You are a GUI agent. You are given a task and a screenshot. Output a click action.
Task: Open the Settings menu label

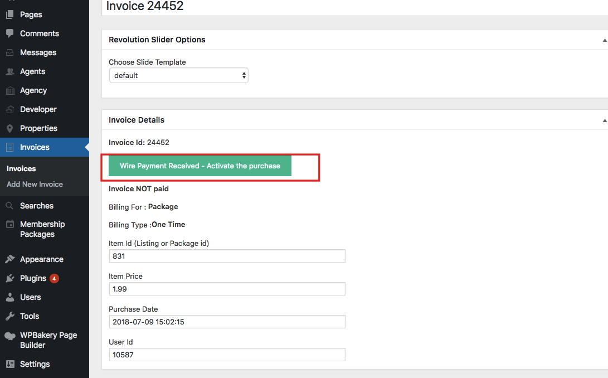click(x=35, y=364)
